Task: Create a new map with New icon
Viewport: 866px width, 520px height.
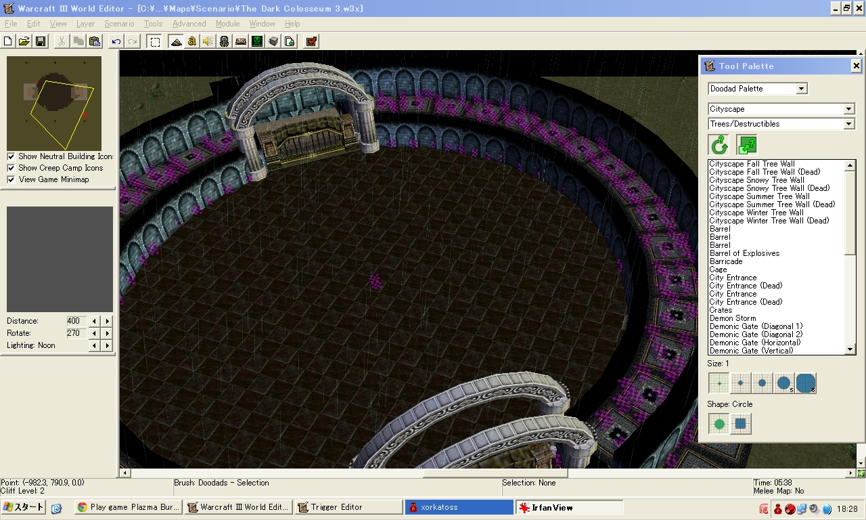Action: pyautogui.click(x=9, y=41)
